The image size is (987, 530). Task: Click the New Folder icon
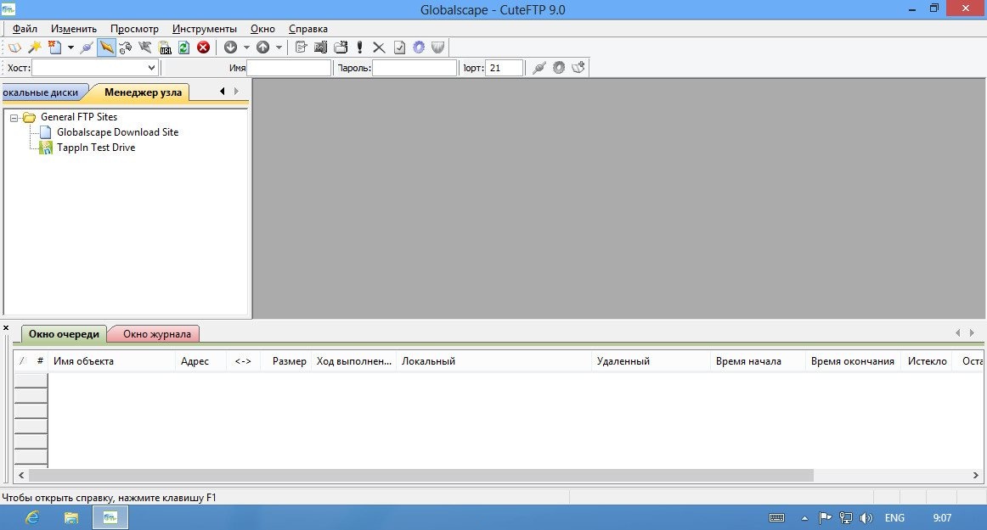coord(341,47)
